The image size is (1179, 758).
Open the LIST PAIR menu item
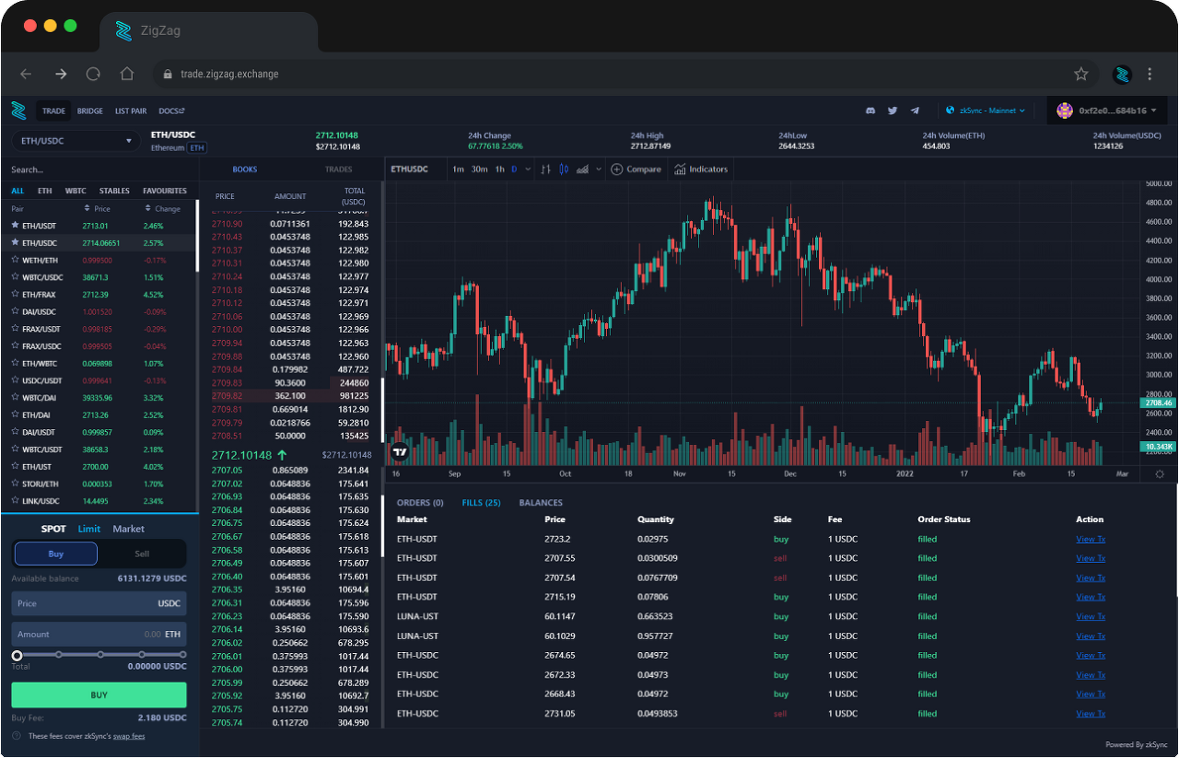tap(131, 111)
